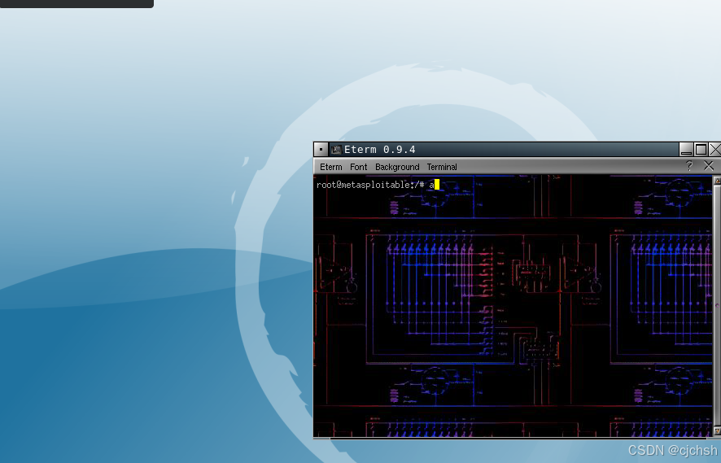Open the Background menu
This screenshot has height=463, width=721.
(x=397, y=167)
